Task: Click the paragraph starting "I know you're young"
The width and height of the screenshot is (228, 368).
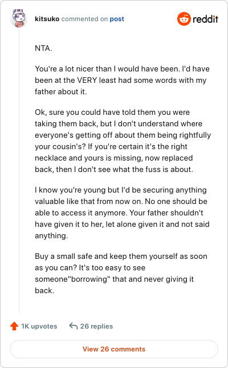Action: (122, 213)
